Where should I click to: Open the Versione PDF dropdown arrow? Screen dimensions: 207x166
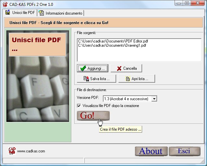coord(154,99)
